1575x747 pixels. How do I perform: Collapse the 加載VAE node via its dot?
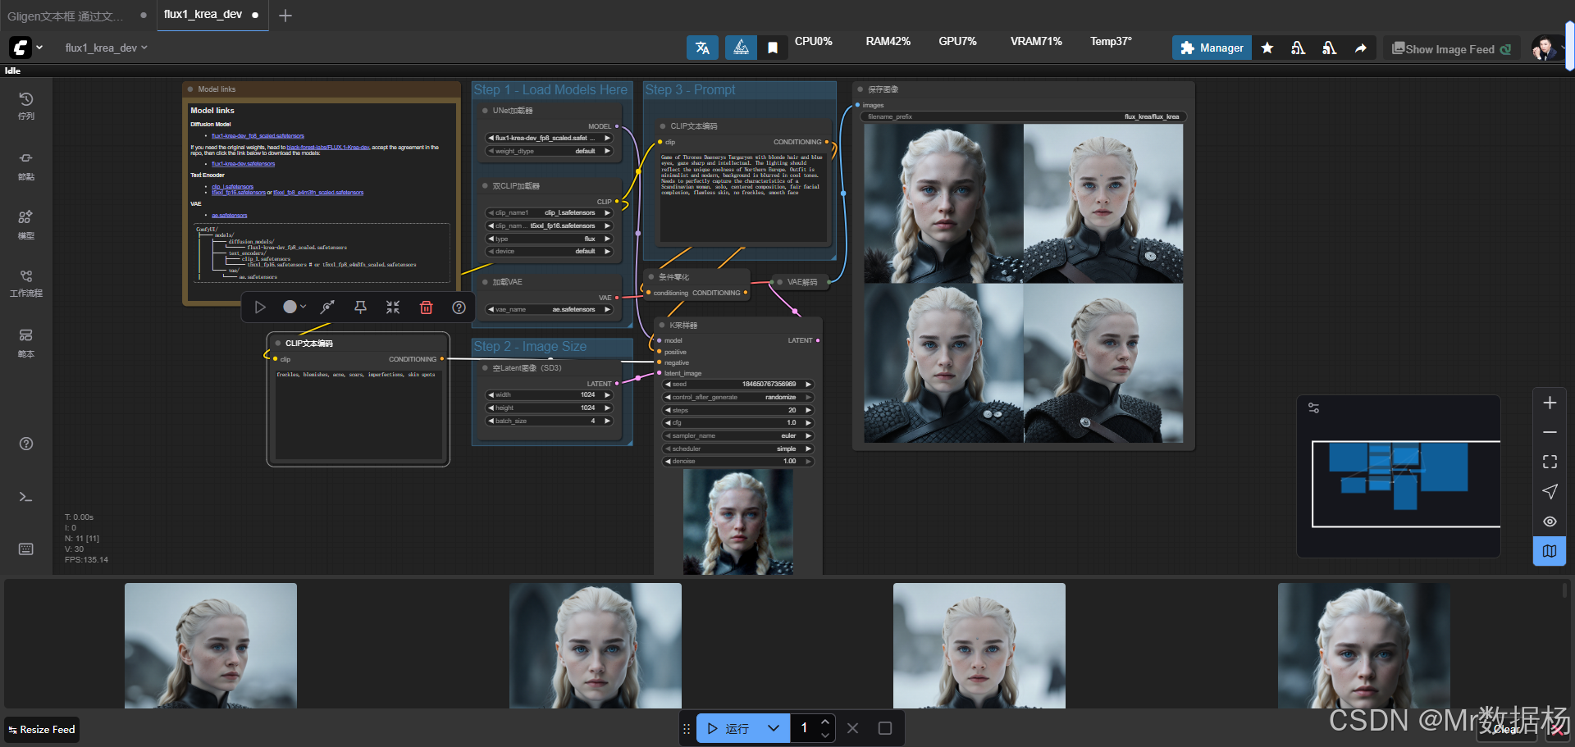tap(486, 282)
